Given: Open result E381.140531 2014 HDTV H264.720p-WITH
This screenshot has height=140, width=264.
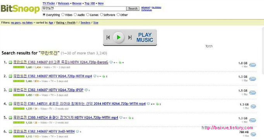Looking at the screenshot, I should (x=79, y=104).
